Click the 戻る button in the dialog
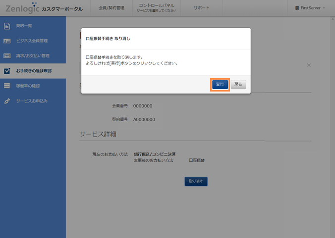The image size is (335, 238). tap(238, 85)
